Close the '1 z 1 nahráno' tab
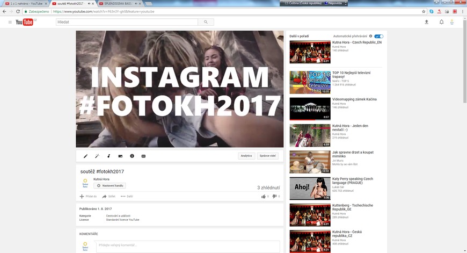The image size is (467, 253). pos(46,4)
